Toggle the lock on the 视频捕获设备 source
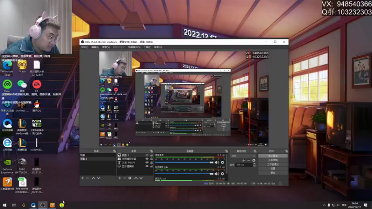 [152, 159]
